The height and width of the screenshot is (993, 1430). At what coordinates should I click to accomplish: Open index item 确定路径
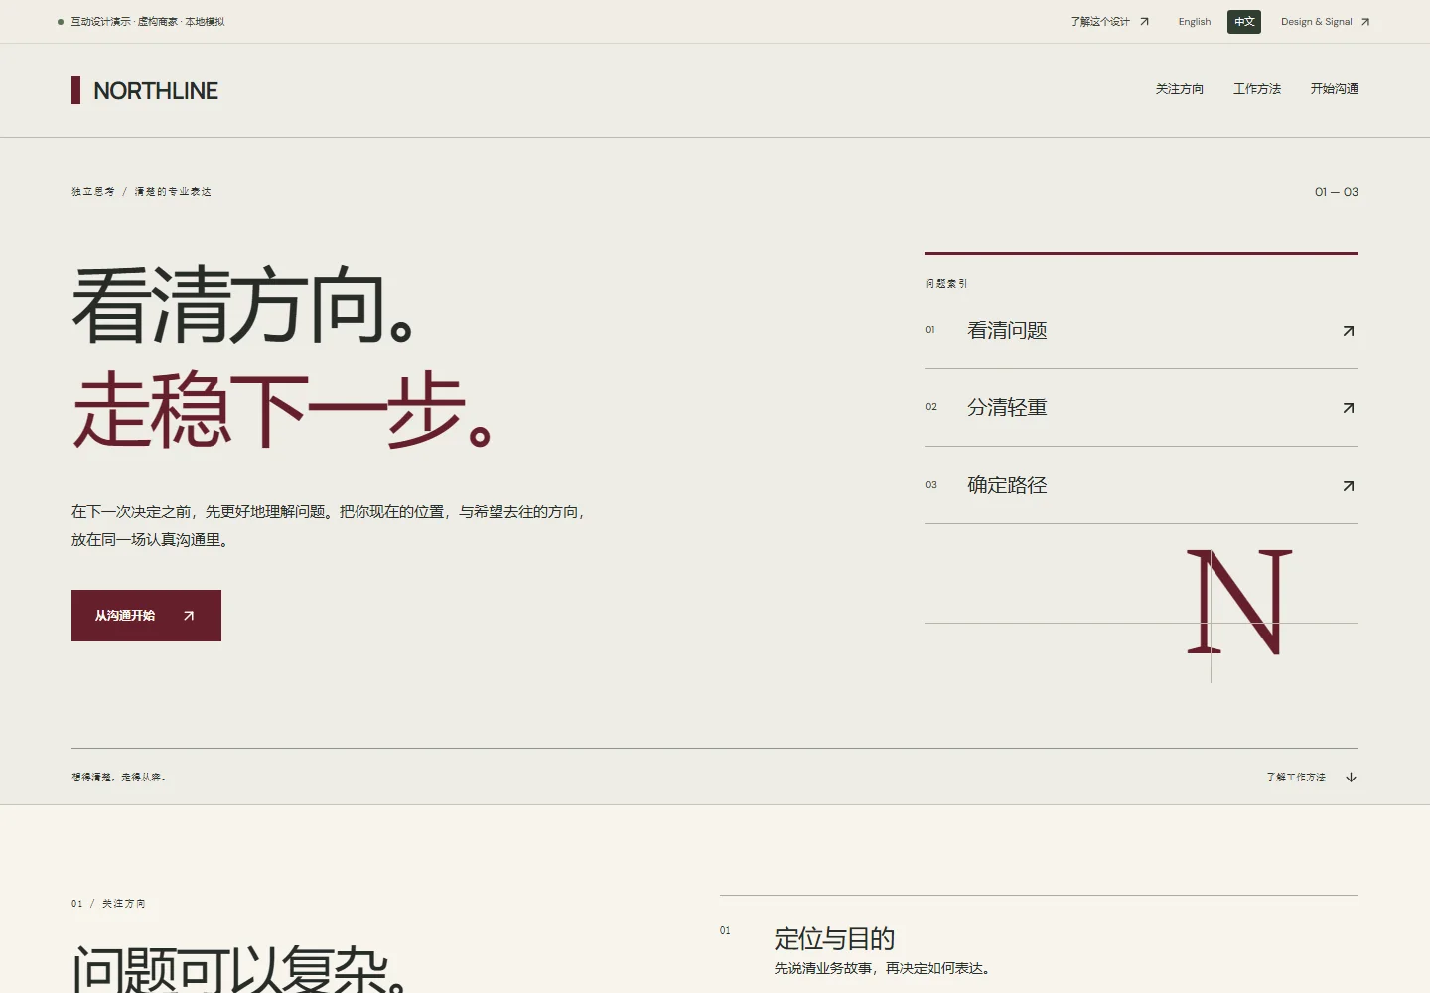click(x=1141, y=486)
